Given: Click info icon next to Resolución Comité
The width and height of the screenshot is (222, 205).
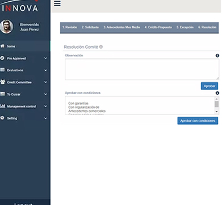Looking at the screenshot, I should pyautogui.click(x=101, y=47).
